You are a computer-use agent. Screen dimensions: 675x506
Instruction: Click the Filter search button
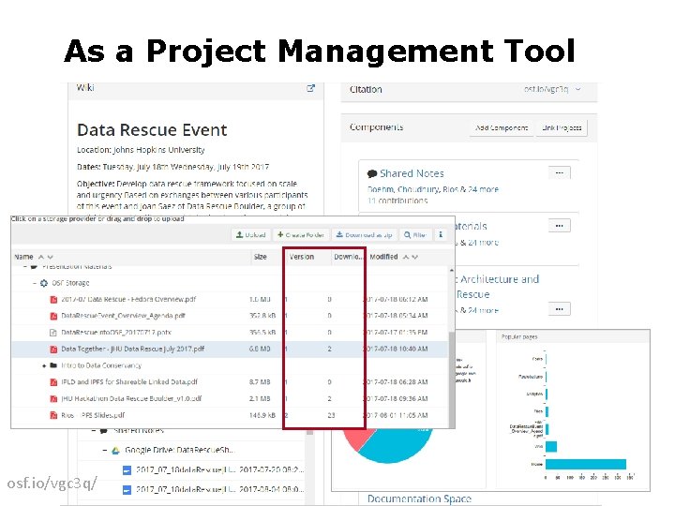415,235
